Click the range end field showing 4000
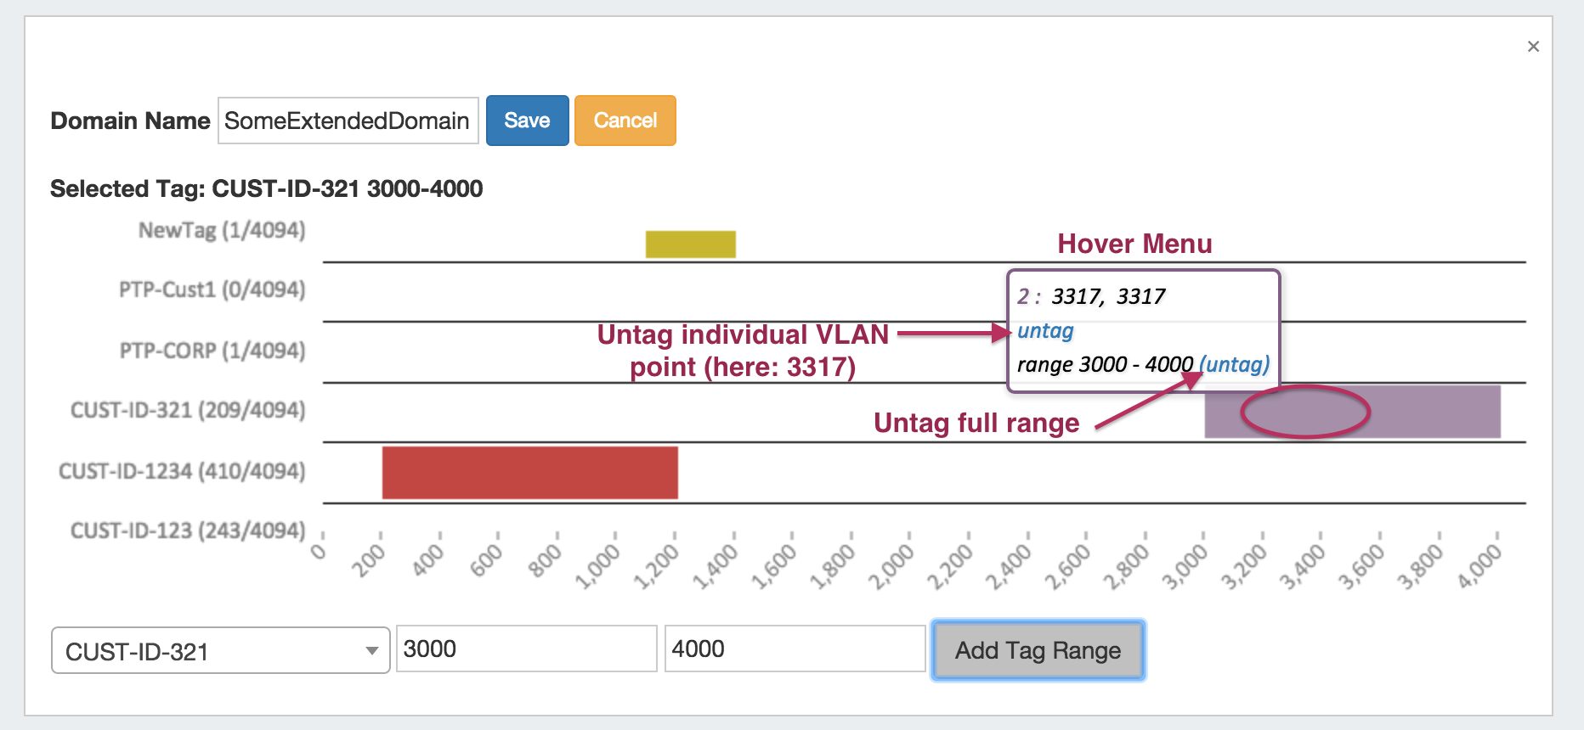 (x=794, y=649)
